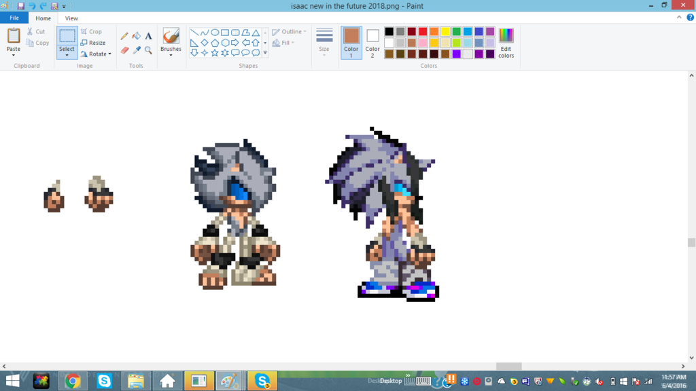Open the Size dropdown
This screenshot has height=391, width=696.
[324, 42]
